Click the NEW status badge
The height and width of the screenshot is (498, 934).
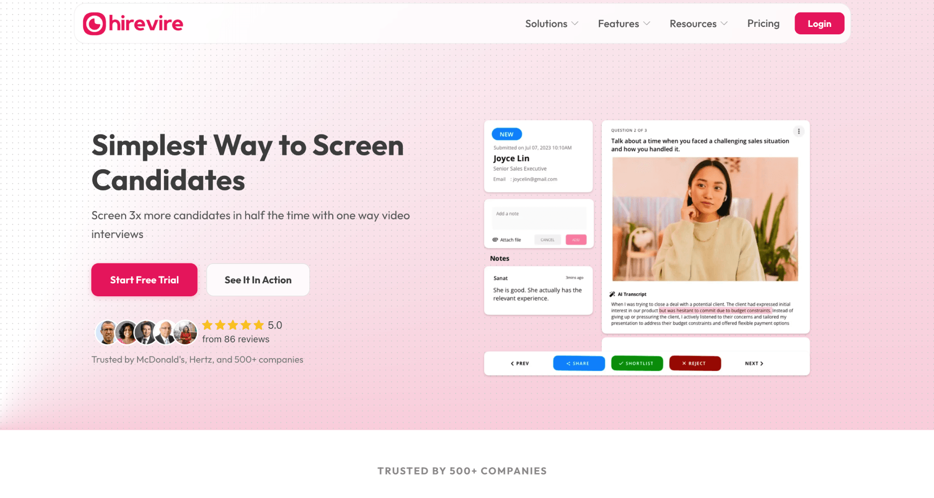pos(507,134)
